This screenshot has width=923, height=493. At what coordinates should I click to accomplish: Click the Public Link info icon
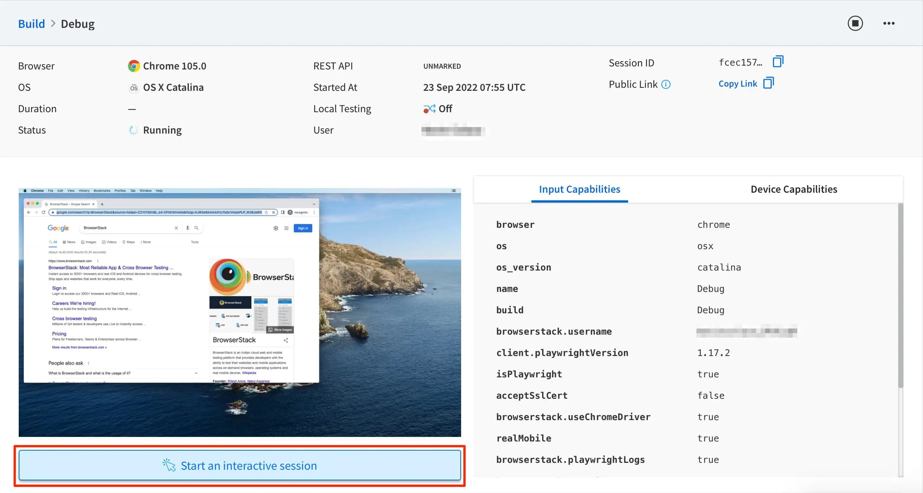[666, 84]
